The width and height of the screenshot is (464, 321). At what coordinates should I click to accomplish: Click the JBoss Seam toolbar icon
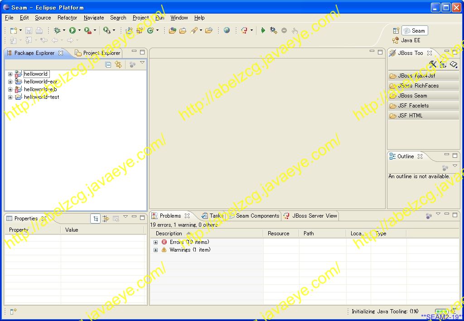click(x=244, y=30)
